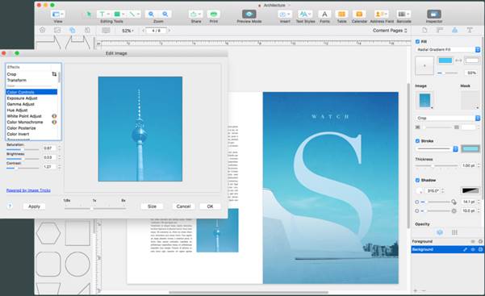The width and height of the screenshot is (485, 296).
Task: Open the View toolbar dropdown
Action: click(58, 15)
